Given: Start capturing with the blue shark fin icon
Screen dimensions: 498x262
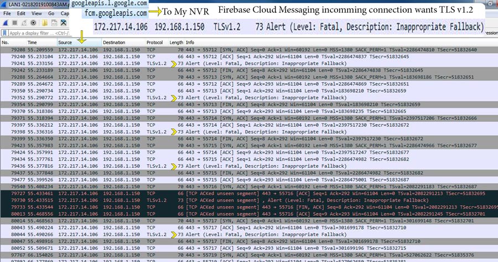Looking at the screenshot, I should (x=6, y=23).
